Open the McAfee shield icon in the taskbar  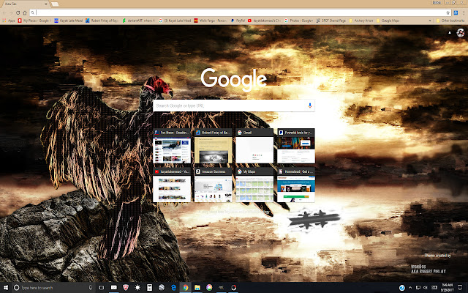[x=126, y=288]
